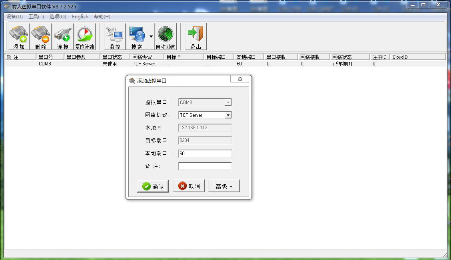Confirm dialog with 确认 button
The width and height of the screenshot is (451, 260).
[153, 186]
